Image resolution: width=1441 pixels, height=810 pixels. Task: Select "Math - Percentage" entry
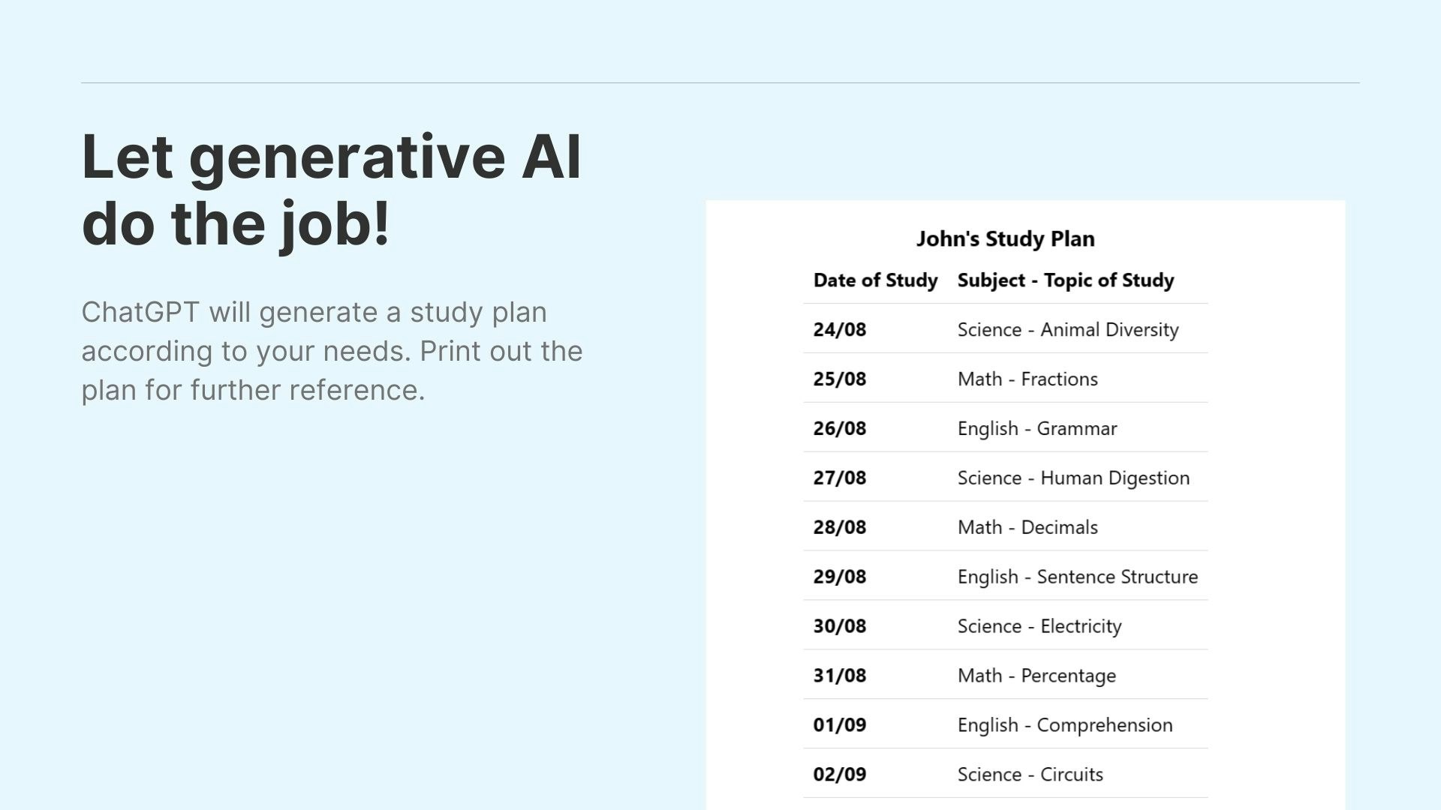pyautogui.click(x=1036, y=676)
